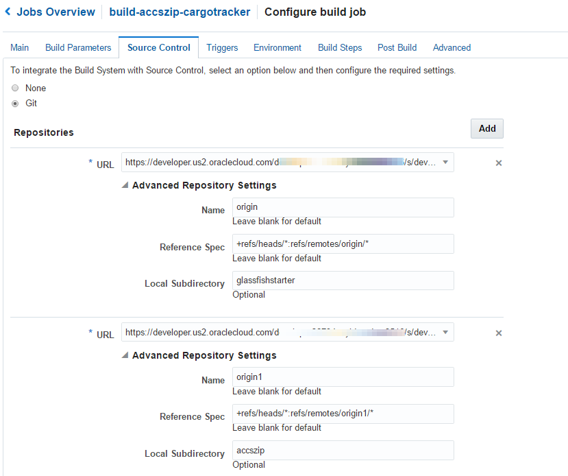Click the accszip Local Subdirectory field
The height and width of the screenshot is (476, 568).
(x=343, y=450)
